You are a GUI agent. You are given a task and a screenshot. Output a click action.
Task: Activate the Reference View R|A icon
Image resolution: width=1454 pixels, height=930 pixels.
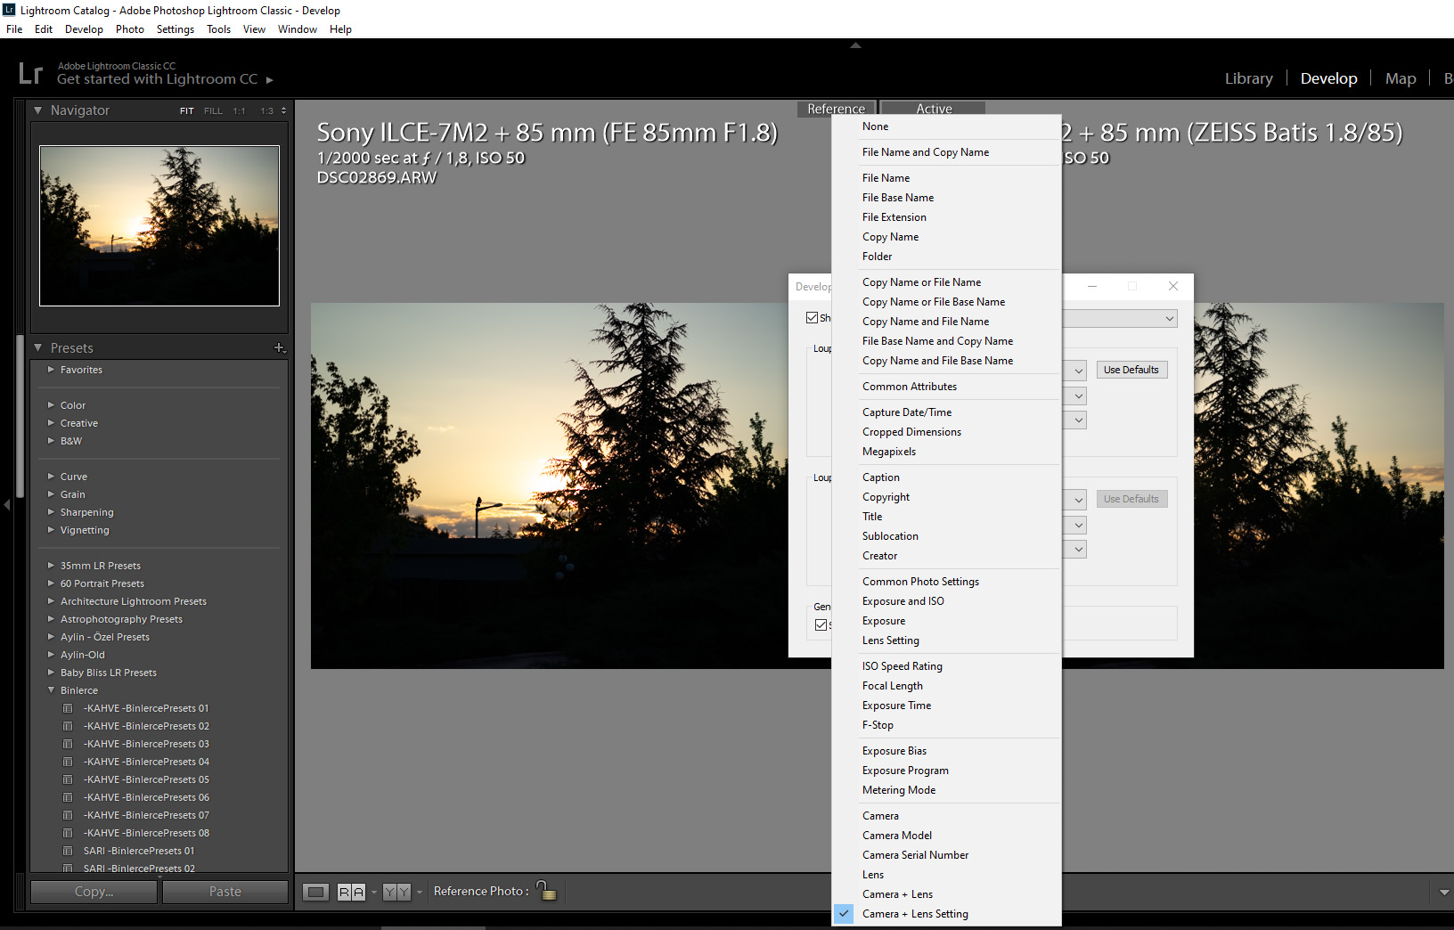point(352,892)
